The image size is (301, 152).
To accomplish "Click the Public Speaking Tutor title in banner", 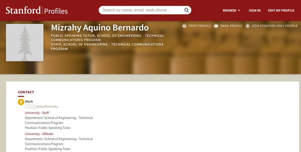I will (x=108, y=38).
